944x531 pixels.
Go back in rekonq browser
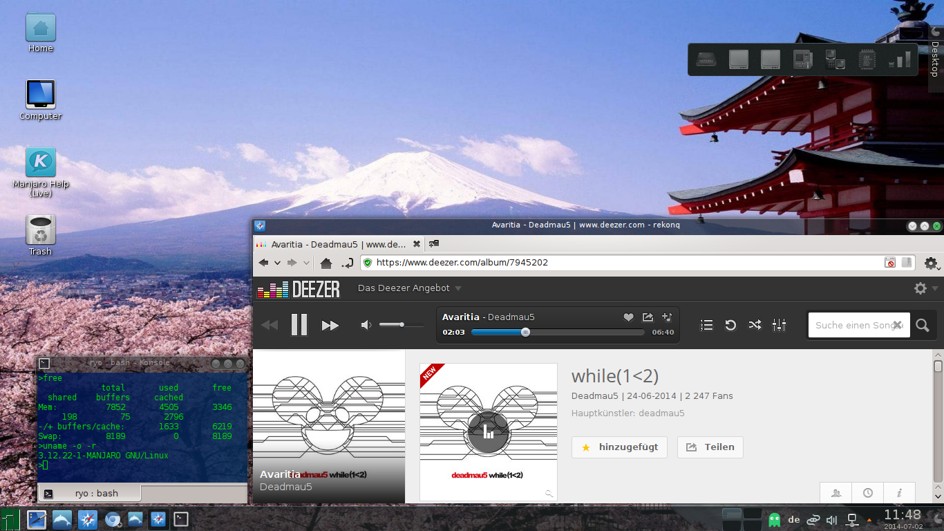[x=263, y=263]
